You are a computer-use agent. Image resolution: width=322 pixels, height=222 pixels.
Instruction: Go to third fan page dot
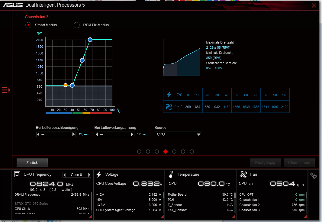pyautogui.click(x=157, y=152)
